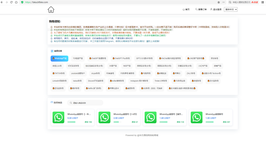Choose the FB有缘号 category
Screen dimensions: 266x142
[x=110, y=73]
